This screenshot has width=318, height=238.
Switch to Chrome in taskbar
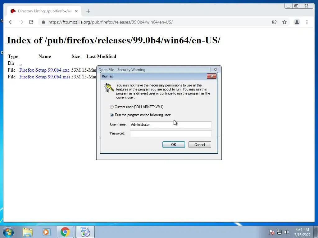point(65,232)
